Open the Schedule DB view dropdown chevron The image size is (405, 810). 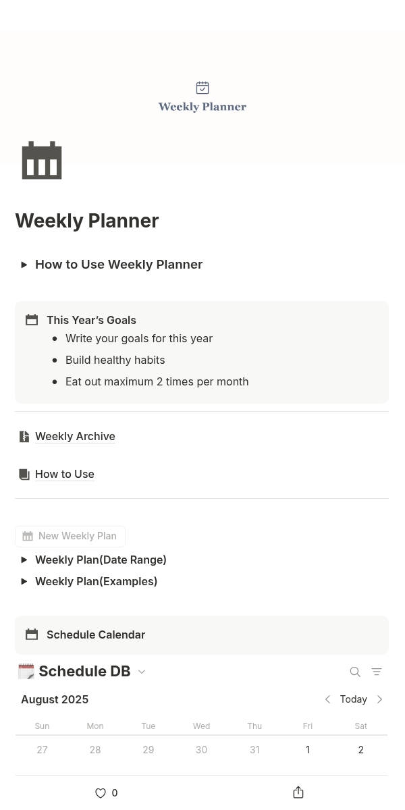pos(142,672)
